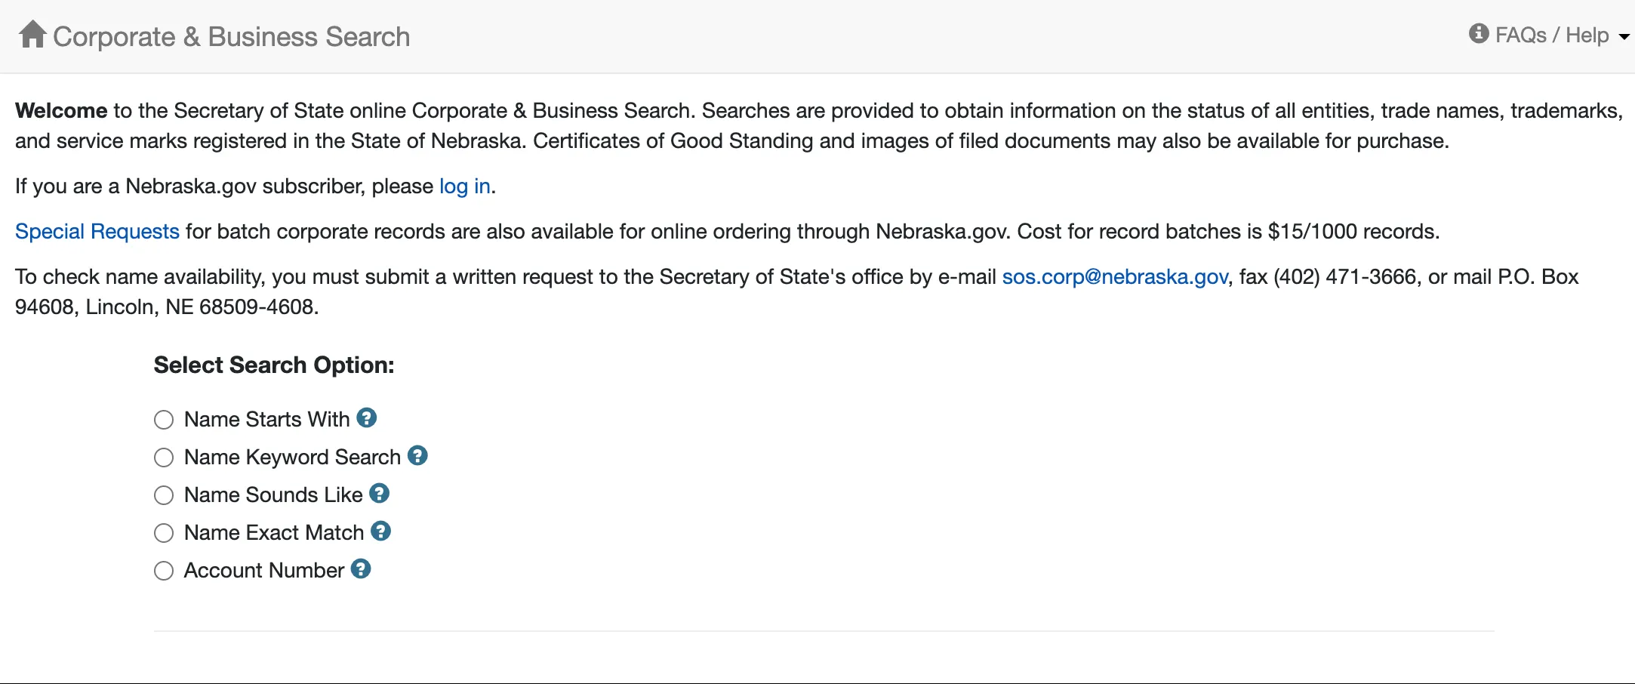Click the bold Welcome text
1635x684 pixels.
click(x=61, y=110)
